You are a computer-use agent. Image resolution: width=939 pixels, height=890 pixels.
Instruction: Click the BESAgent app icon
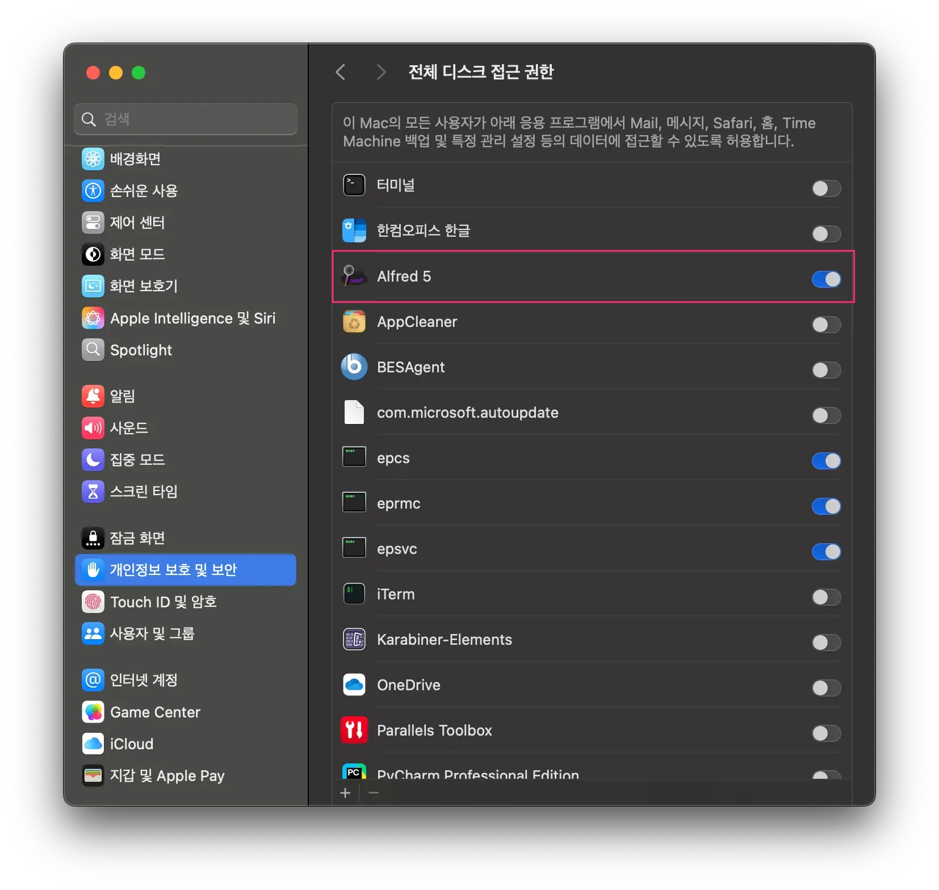(x=354, y=367)
